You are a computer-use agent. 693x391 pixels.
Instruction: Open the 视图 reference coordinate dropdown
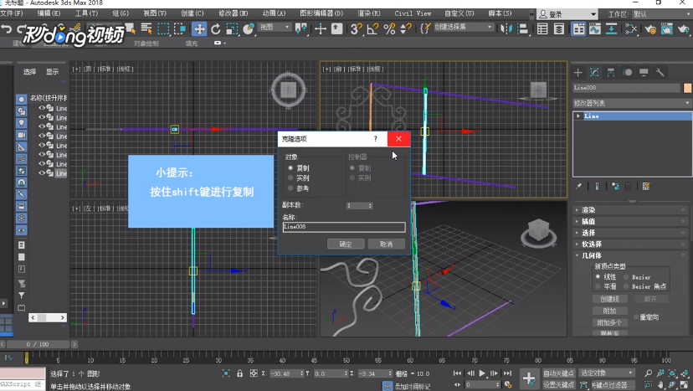pyautogui.click(x=275, y=28)
